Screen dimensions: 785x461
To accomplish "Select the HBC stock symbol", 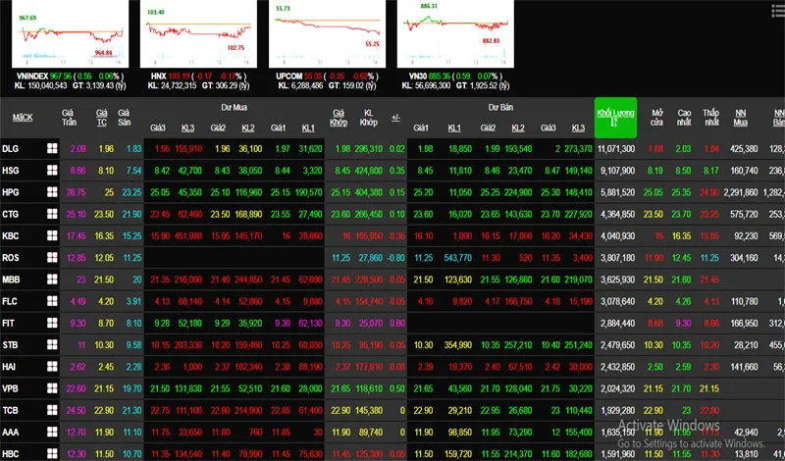I will (x=11, y=454).
